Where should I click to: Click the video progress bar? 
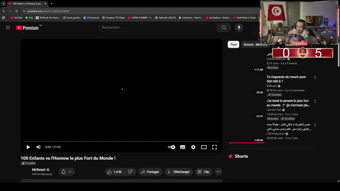pyautogui.click(x=121, y=142)
